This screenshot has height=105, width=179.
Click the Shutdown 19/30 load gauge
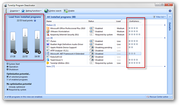[37, 42]
